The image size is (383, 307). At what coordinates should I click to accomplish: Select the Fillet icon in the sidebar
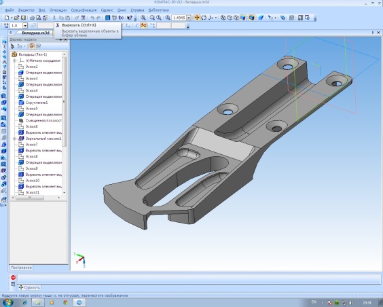(x=3, y=124)
